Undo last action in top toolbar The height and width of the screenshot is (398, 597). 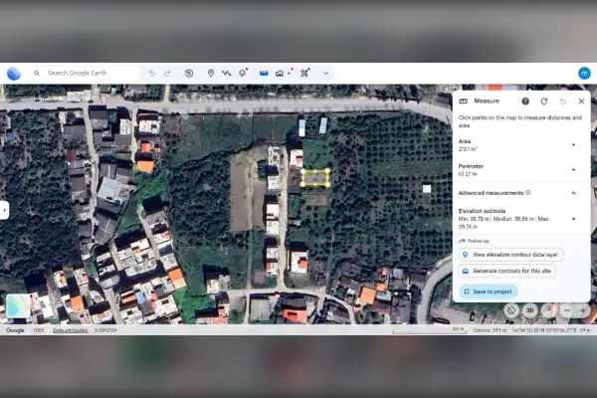point(152,73)
